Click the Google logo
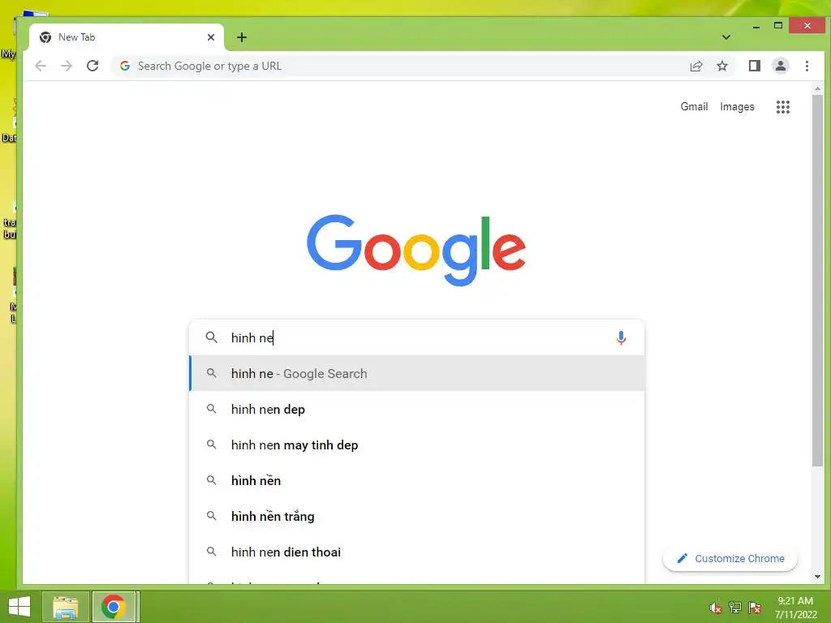The image size is (831, 623). pos(416,250)
